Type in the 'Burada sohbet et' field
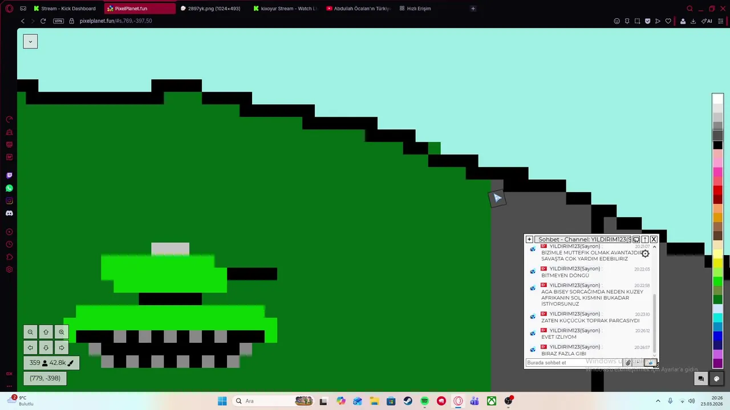The height and width of the screenshot is (410, 730). point(574,363)
